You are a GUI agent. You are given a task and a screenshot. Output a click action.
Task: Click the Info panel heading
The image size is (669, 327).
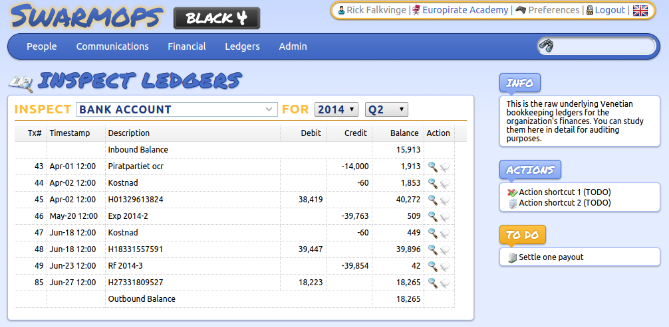[x=519, y=83]
